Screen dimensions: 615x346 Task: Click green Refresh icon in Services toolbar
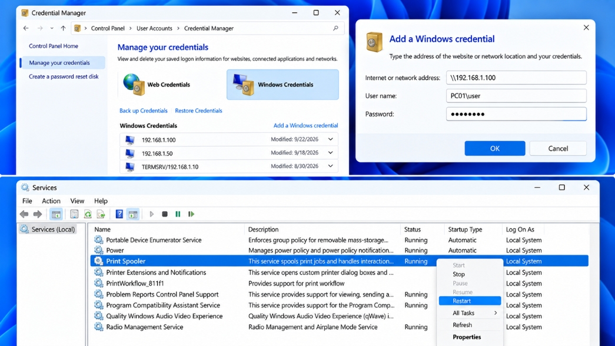[88, 214]
